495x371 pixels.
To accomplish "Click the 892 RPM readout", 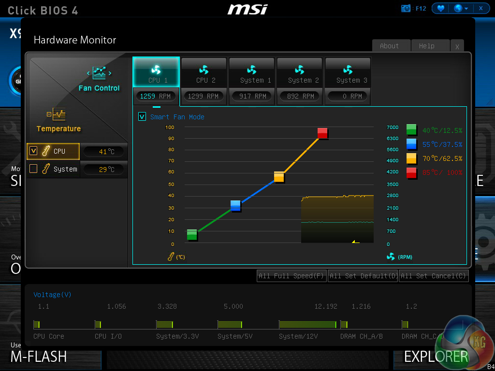I will tap(300, 96).
